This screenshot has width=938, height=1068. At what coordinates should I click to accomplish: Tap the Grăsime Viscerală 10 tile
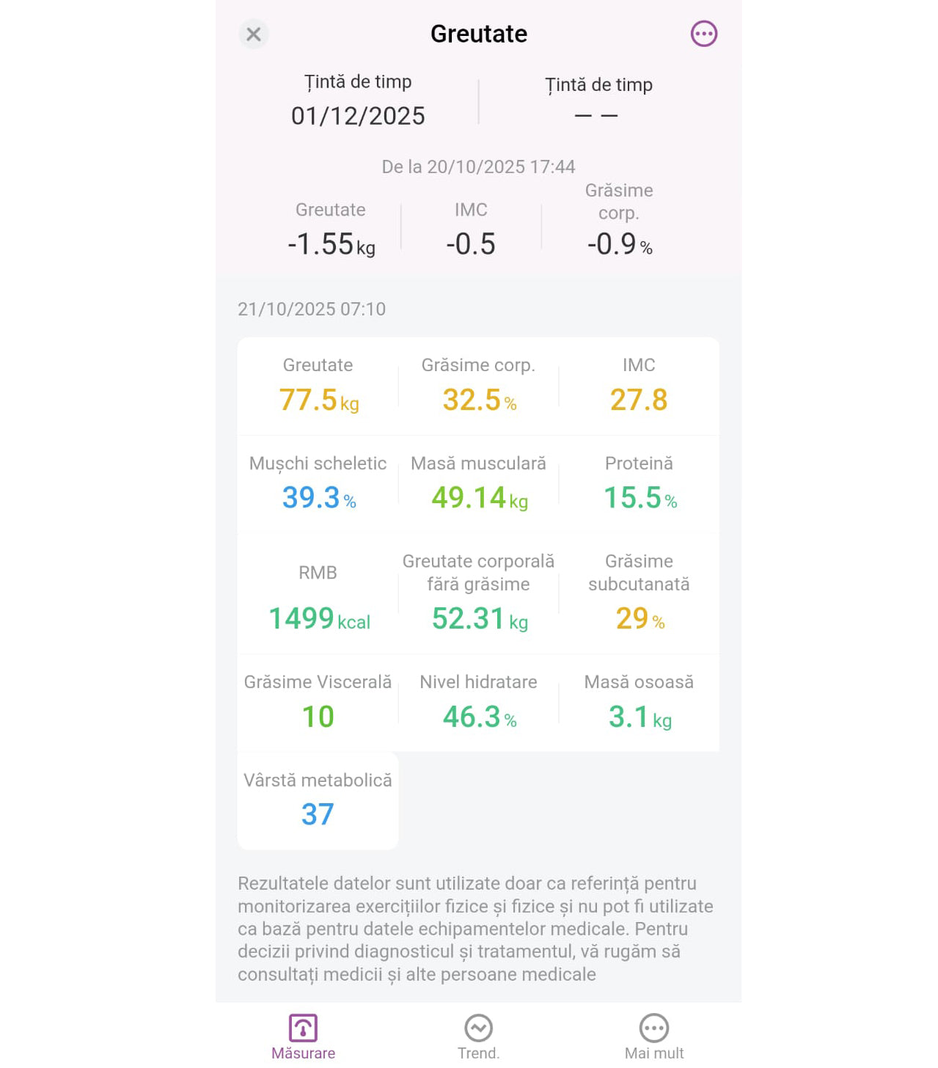[x=318, y=703]
